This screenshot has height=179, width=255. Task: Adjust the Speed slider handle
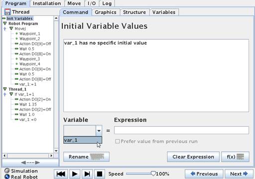(153, 174)
